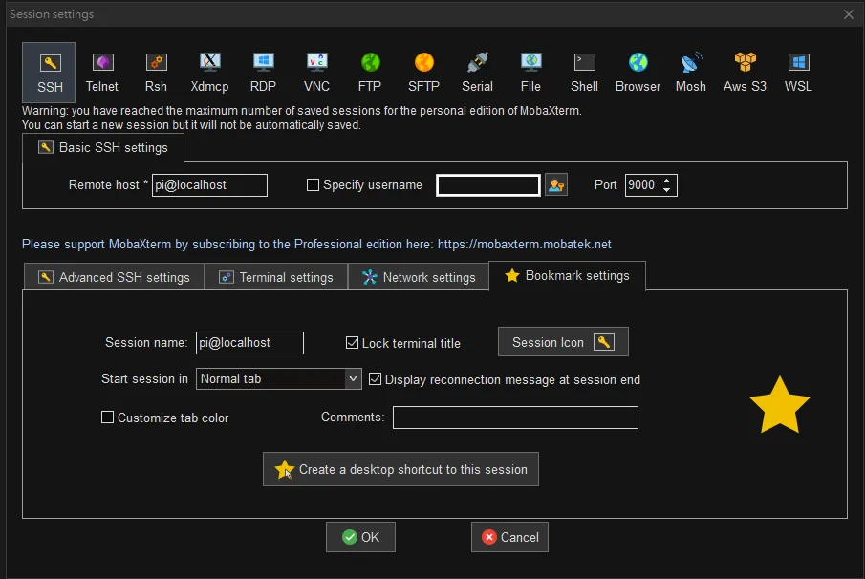
Task: Expand the Start session in dropdown
Action: [x=353, y=379]
